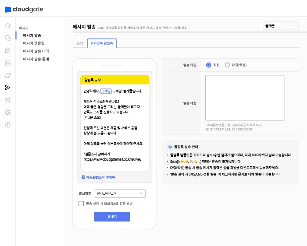This screenshot has width=307, height=246.
Task: Switch to the SMS tab
Action: pos(79,43)
